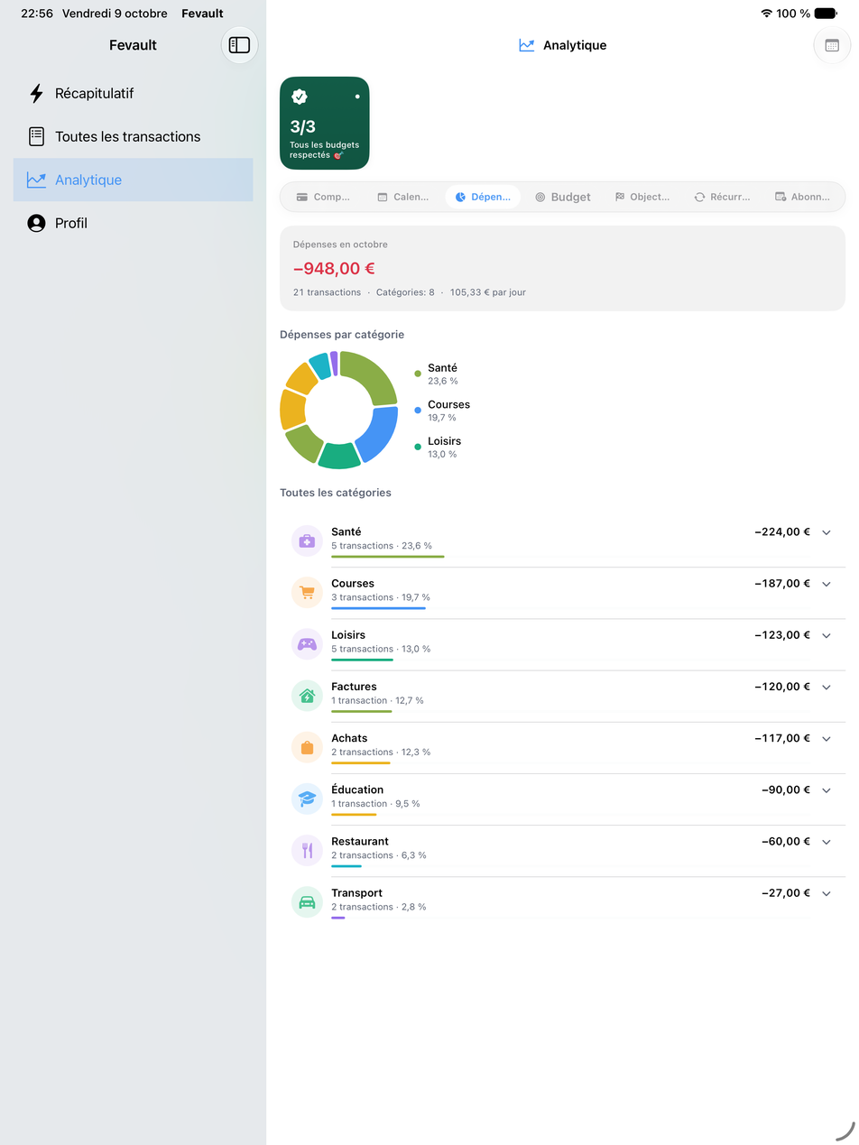Expand the Transport category row chevron
Viewport: 859px width, 1145px height.
pos(826,893)
